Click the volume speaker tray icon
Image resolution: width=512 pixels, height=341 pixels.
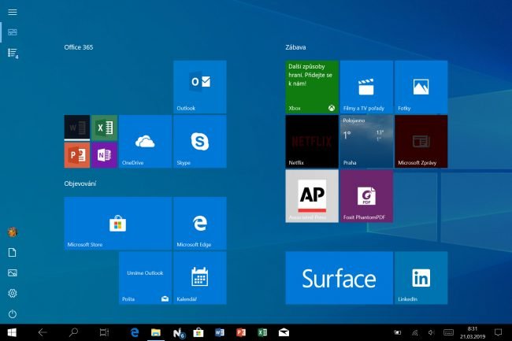click(432, 332)
